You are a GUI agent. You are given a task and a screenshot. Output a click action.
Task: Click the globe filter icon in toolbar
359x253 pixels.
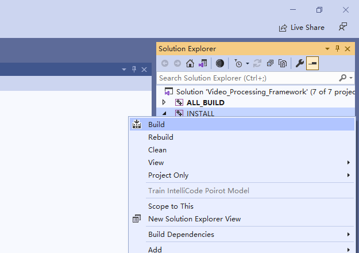coord(220,63)
